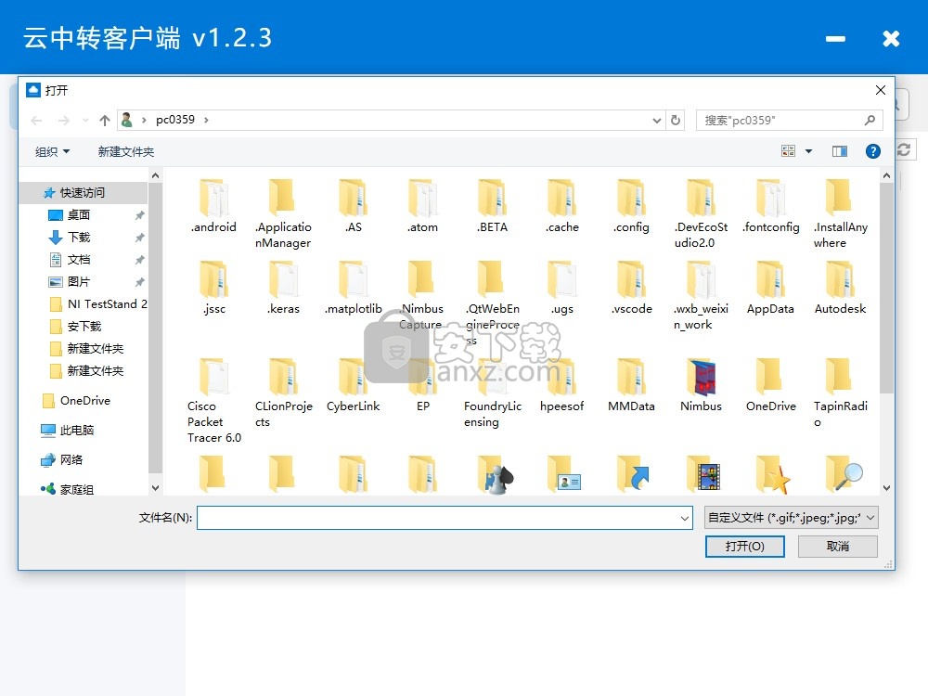Viewport: 928px width, 696px height.
Task: Open the file name combo box dropdown
Action: click(x=684, y=518)
